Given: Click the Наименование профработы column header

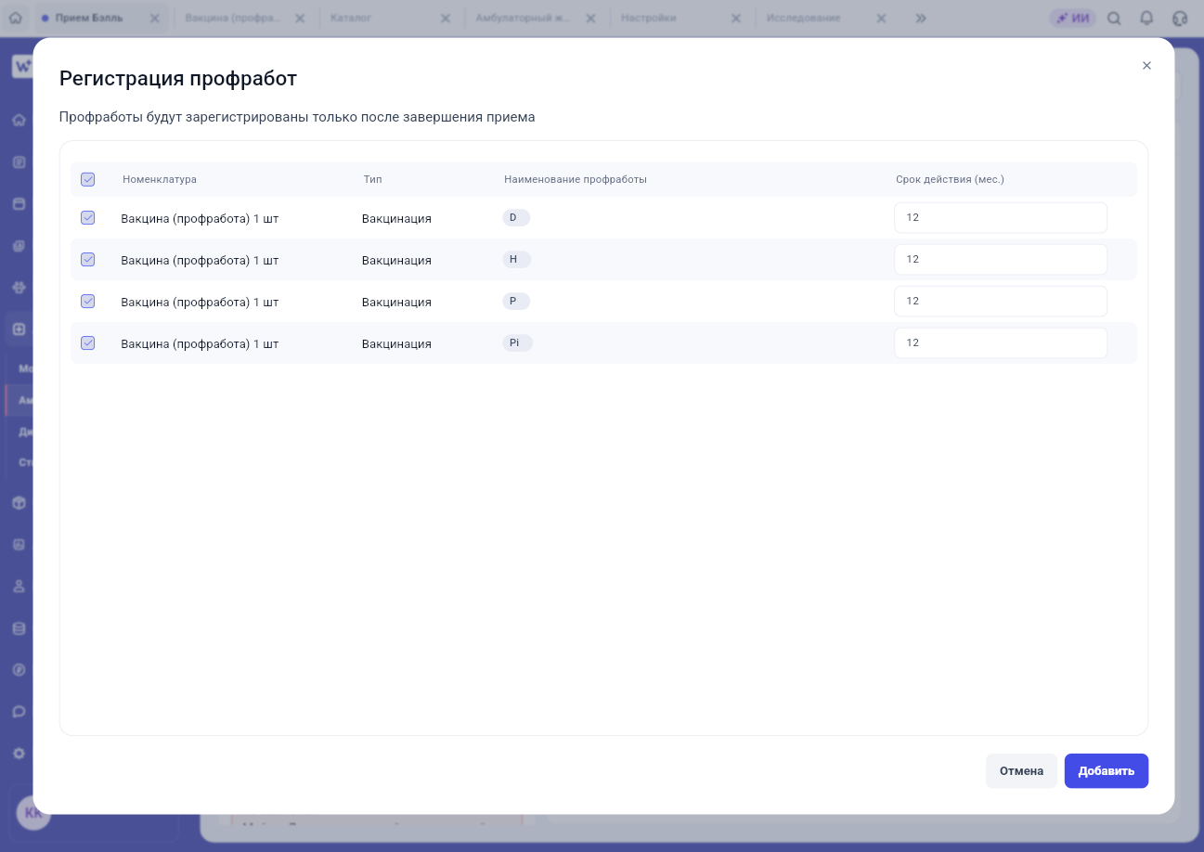Looking at the screenshot, I should point(576,179).
